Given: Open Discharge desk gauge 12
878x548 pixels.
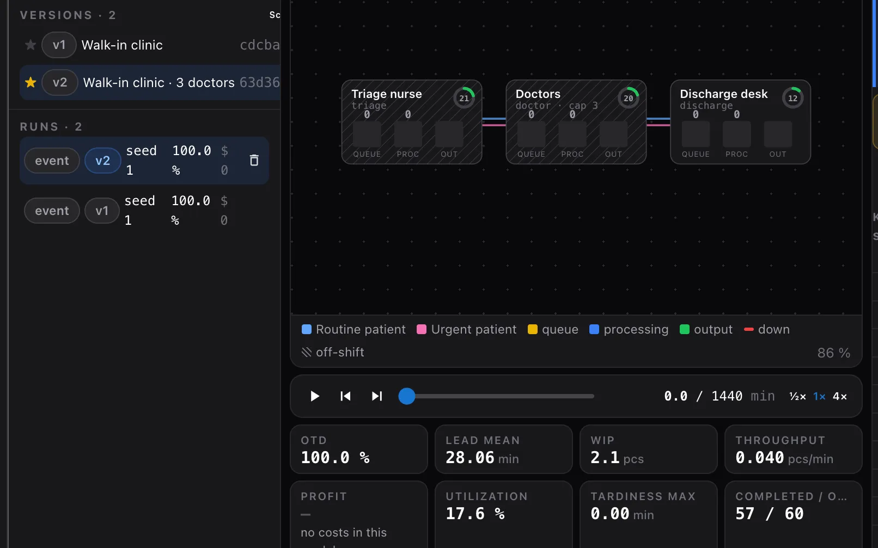Looking at the screenshot, I should (792, 98).
